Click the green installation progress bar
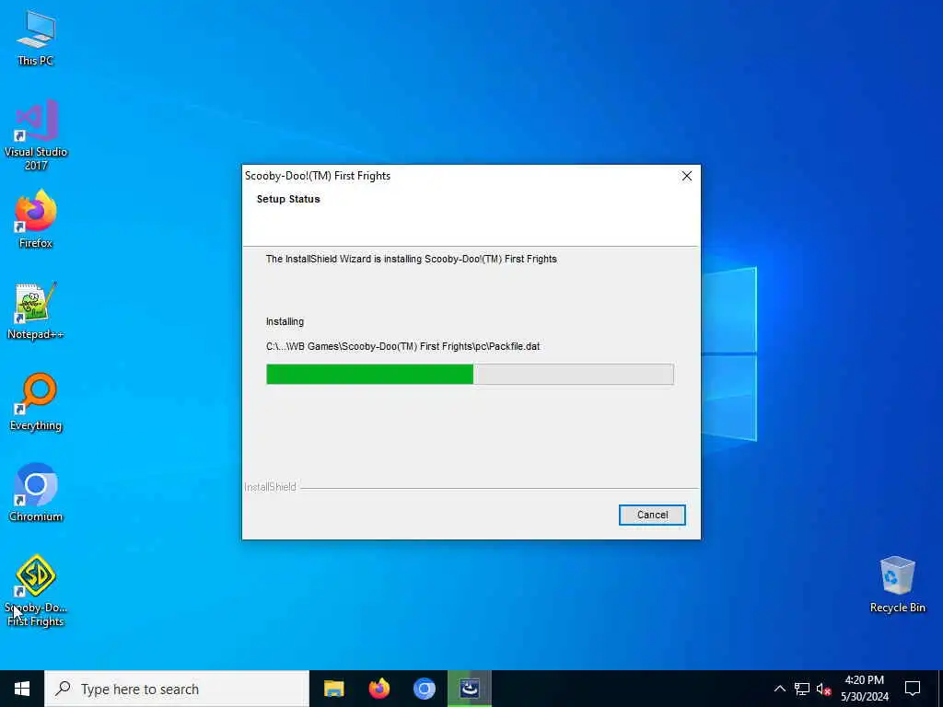 pyautogui.click(x=470, y=374)
